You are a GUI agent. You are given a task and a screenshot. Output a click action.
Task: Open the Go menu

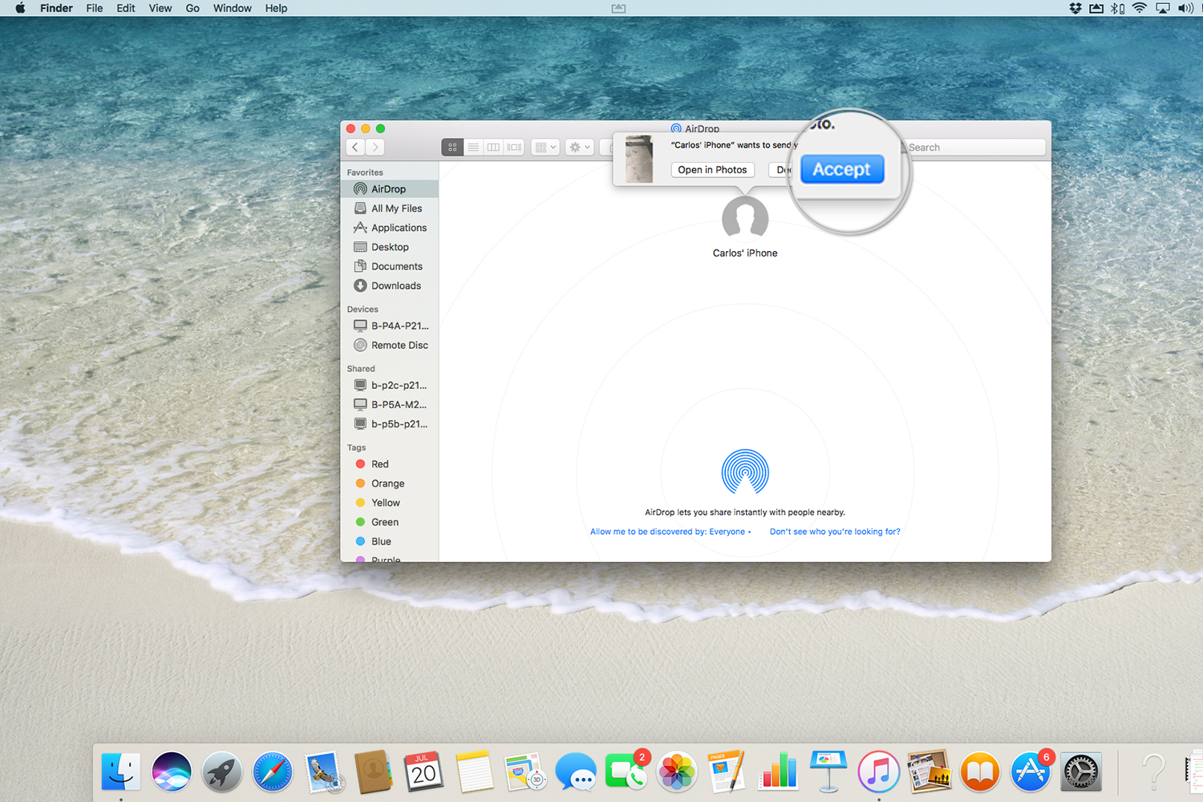[192, 8]
